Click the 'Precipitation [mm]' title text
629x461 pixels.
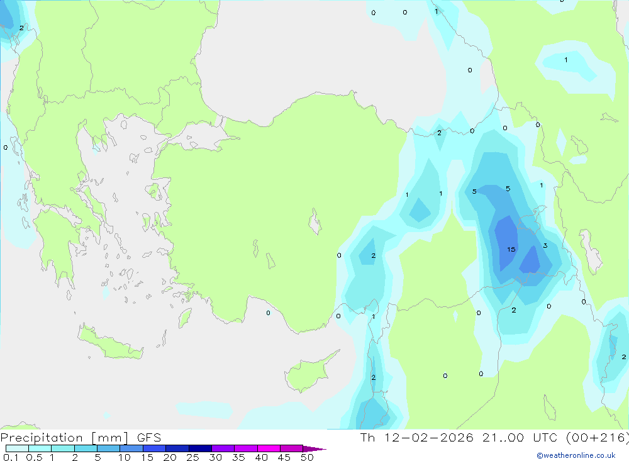point(64,438)
